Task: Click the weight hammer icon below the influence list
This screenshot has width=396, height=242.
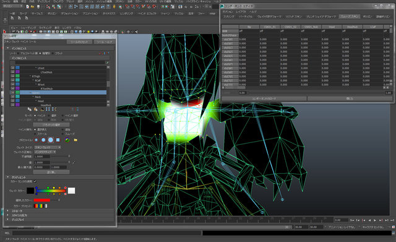Action: [x=42, y=110]
